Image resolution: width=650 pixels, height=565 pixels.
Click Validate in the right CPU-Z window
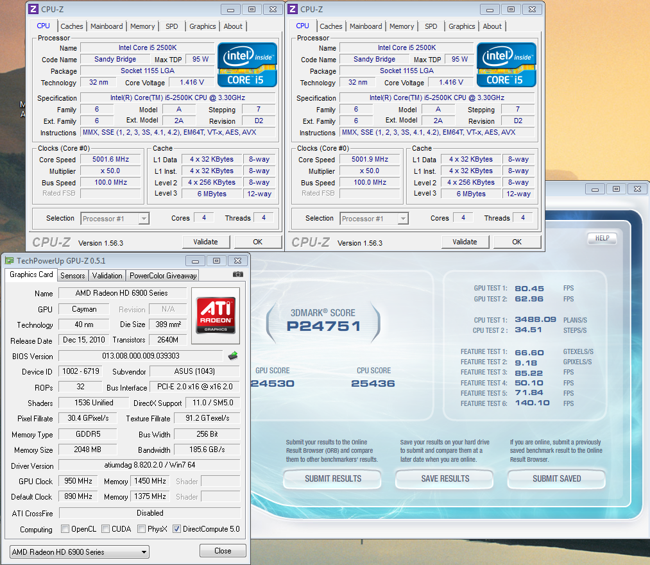click(x=465, y=242)
